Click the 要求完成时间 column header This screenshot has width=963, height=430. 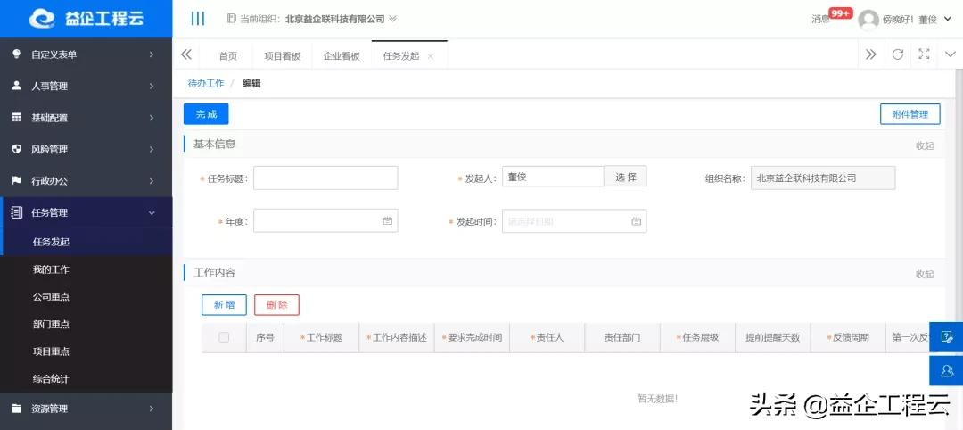pyautogui.click(x=472, y=337)
